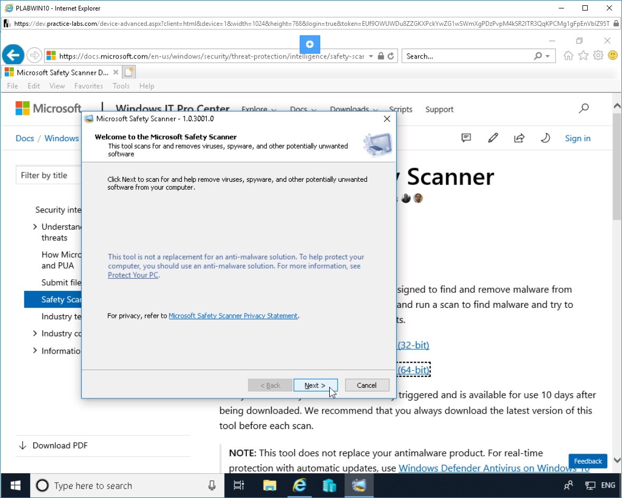This screenshot has width=622, height=498.
Task: Open Windows Defender Antivirus on Windows 10 link
Action: click(x=494, y=468)
